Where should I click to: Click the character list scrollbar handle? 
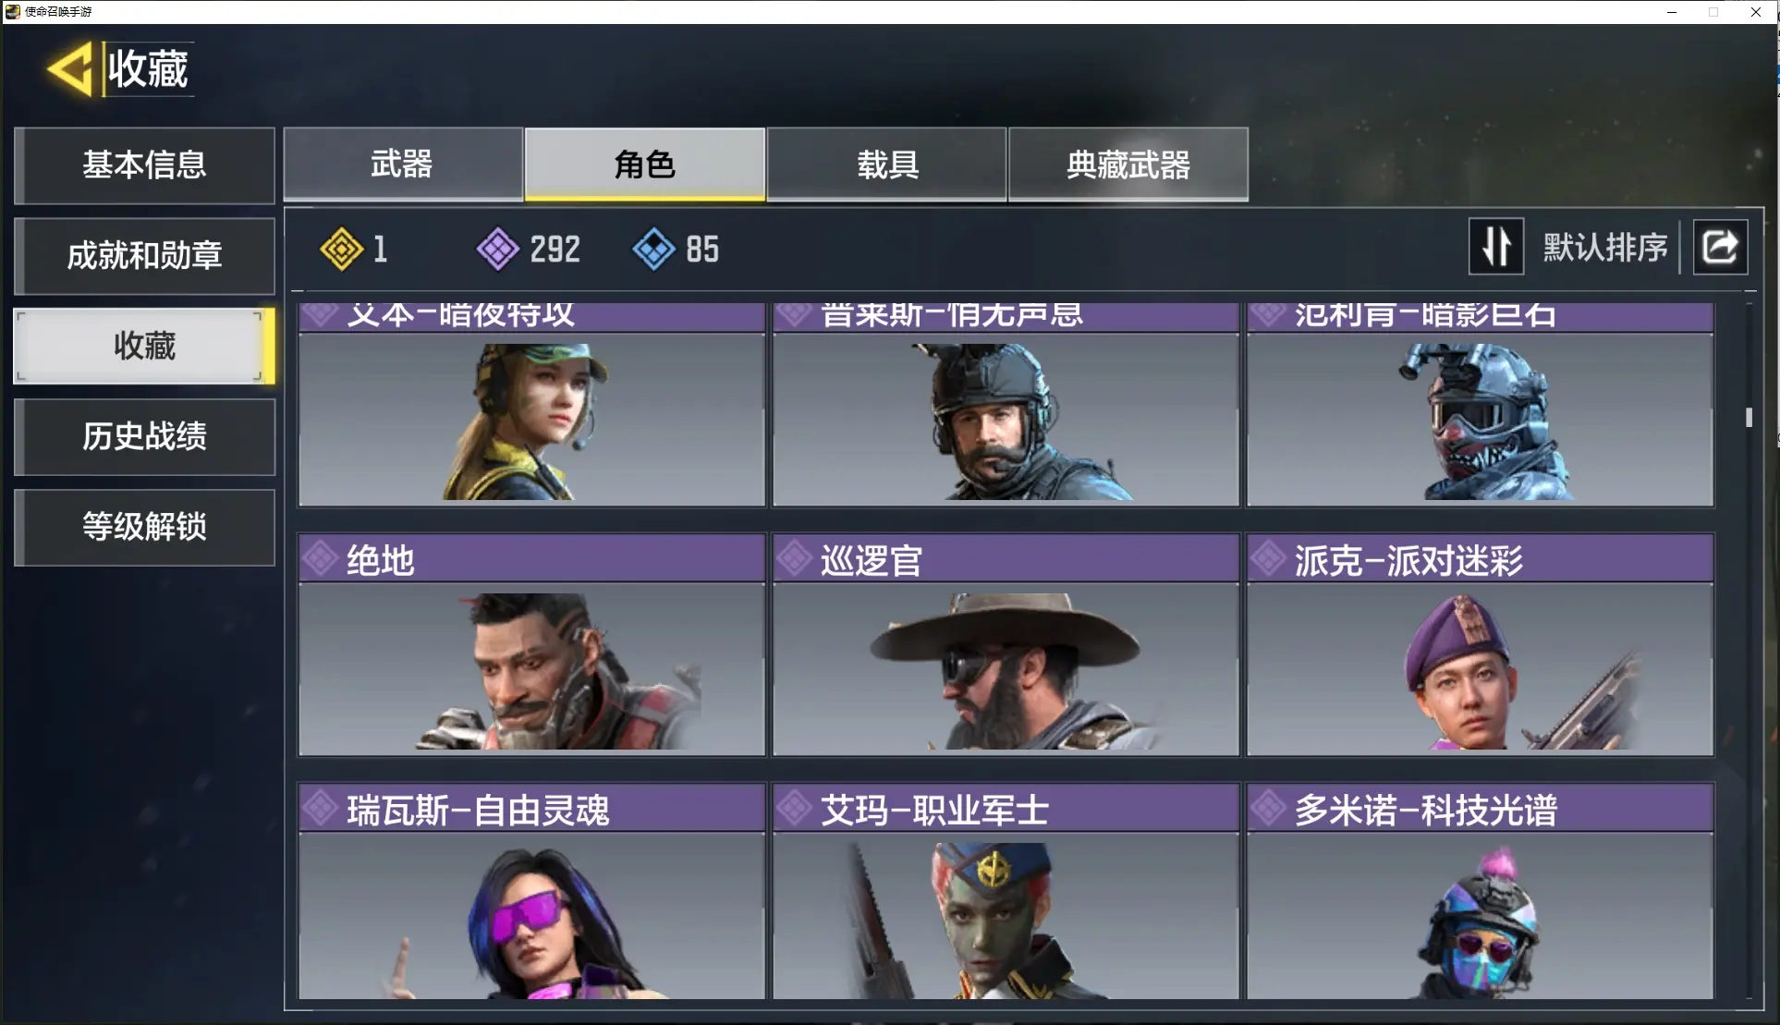[1749, 417]
